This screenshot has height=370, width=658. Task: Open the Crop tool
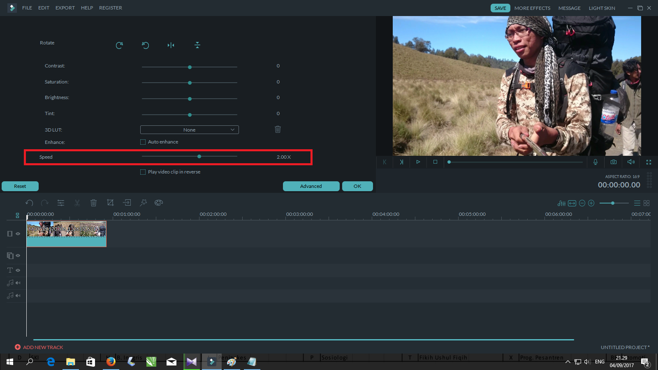point(110,203)
